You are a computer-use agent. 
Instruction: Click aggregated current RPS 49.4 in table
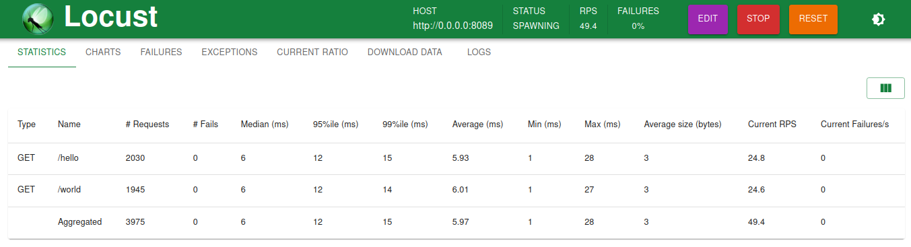[x=756, y=222]
